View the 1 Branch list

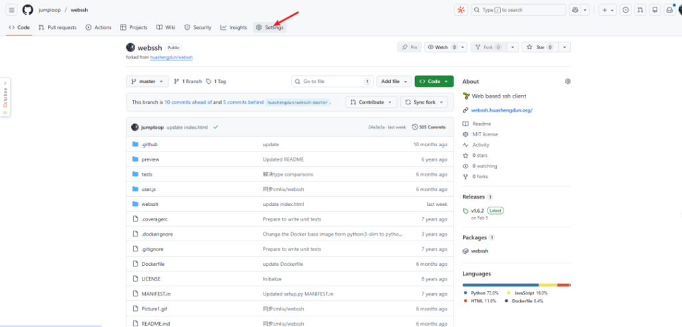tap(188, 81)
